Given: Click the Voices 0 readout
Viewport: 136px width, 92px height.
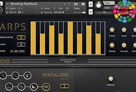Looking at the screenshot, I should (x=48, y=8).
